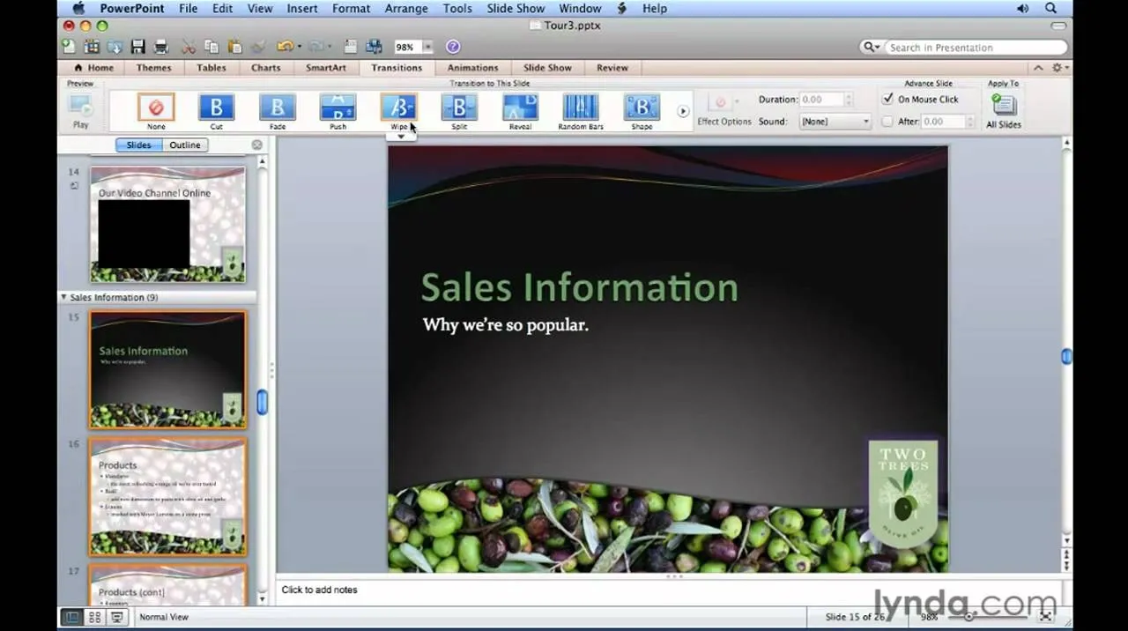
Task: Open the Charts ribbon tab
Action: [265, 68]
